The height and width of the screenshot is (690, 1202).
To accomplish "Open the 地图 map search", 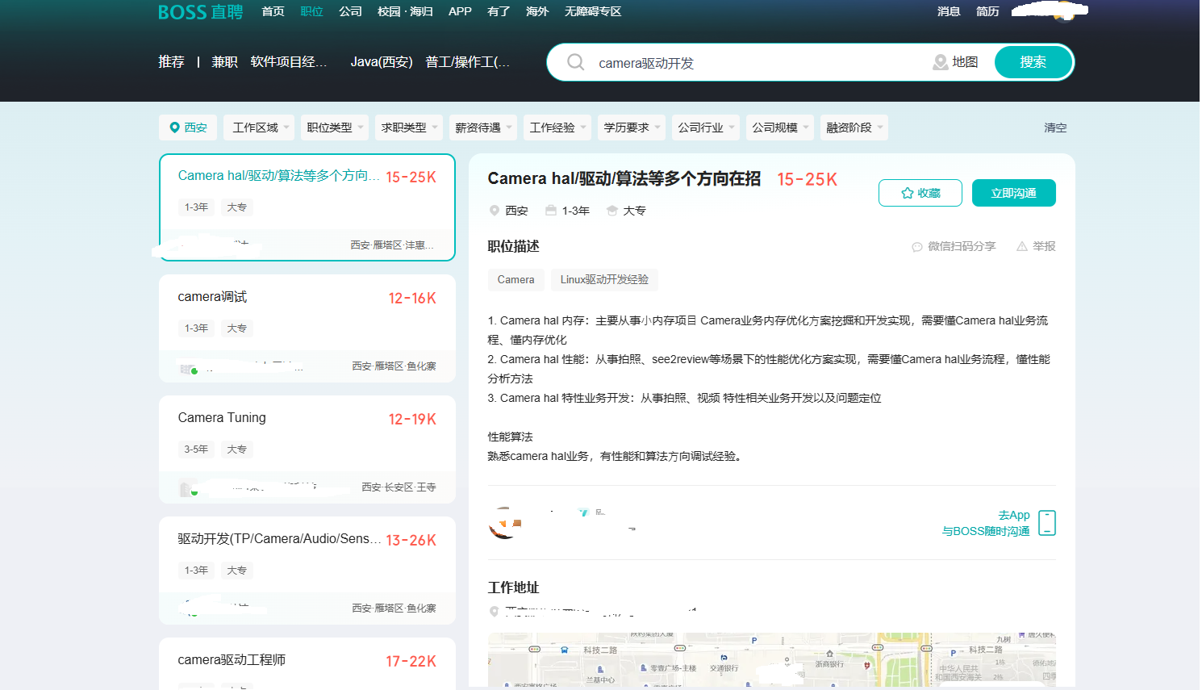I will (956, 62).
